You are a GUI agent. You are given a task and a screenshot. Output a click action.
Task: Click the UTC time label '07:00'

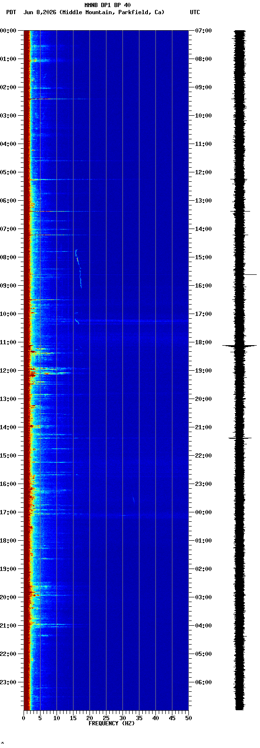click(203, 31)
